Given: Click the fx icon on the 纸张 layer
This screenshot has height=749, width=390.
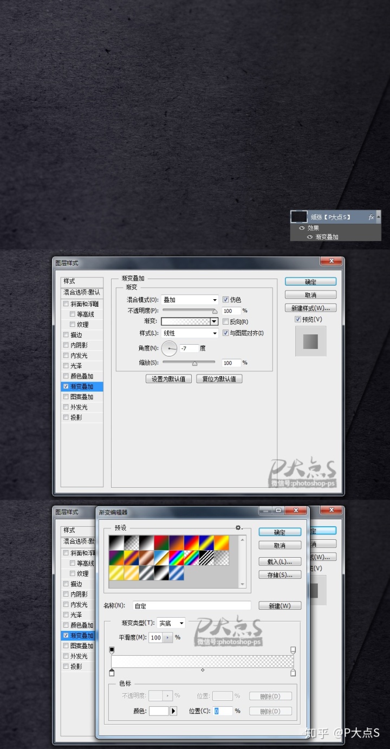Looking at the screenshot, I should click(371, 217).
